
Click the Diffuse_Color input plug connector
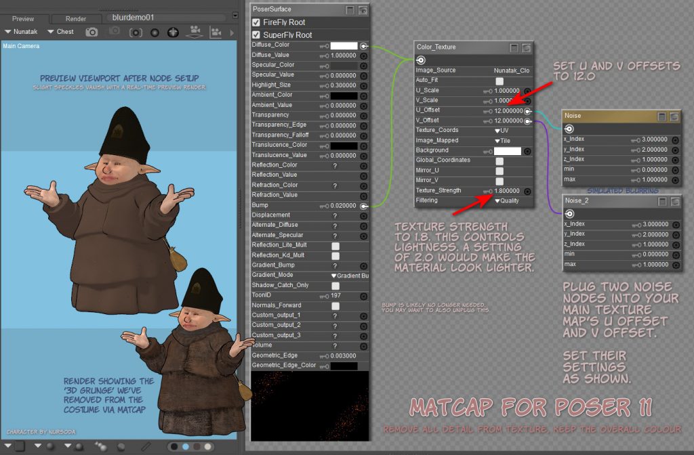click(363, 45)
